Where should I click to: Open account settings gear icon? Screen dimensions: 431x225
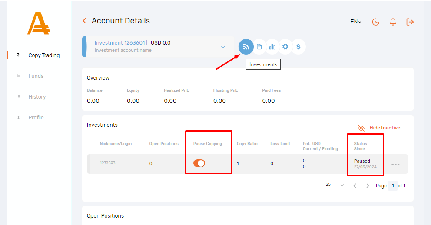[x=285, y=47]
